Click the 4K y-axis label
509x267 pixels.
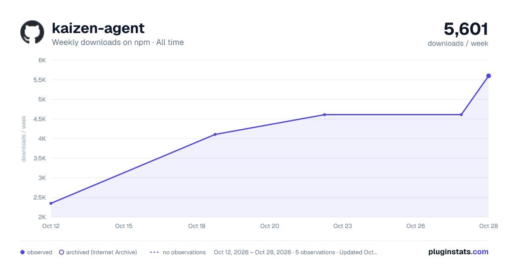pos(42,139)
